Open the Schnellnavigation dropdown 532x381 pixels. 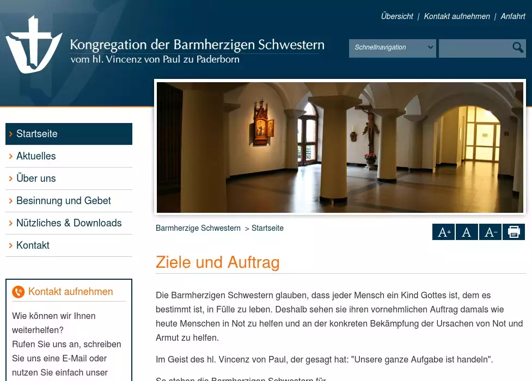point(392,48)
